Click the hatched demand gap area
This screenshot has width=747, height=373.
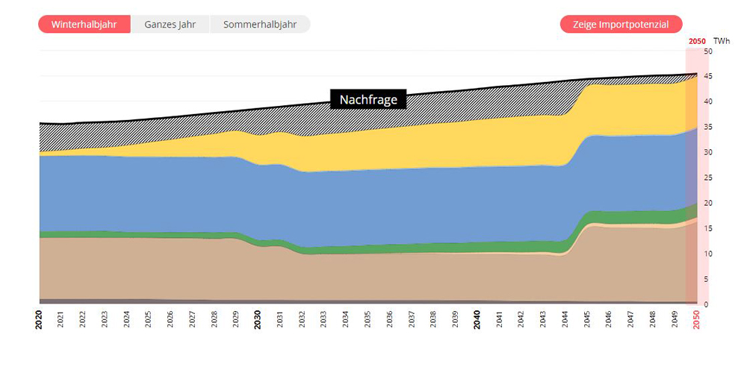(112, 134)
